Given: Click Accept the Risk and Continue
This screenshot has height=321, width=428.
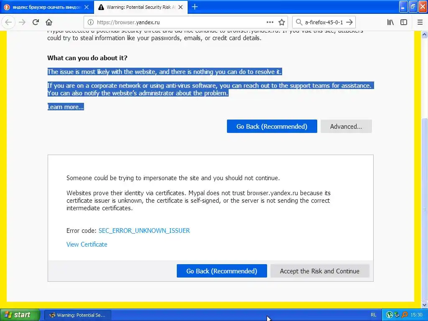Looking at the screenshot, I should pos(320,271).
